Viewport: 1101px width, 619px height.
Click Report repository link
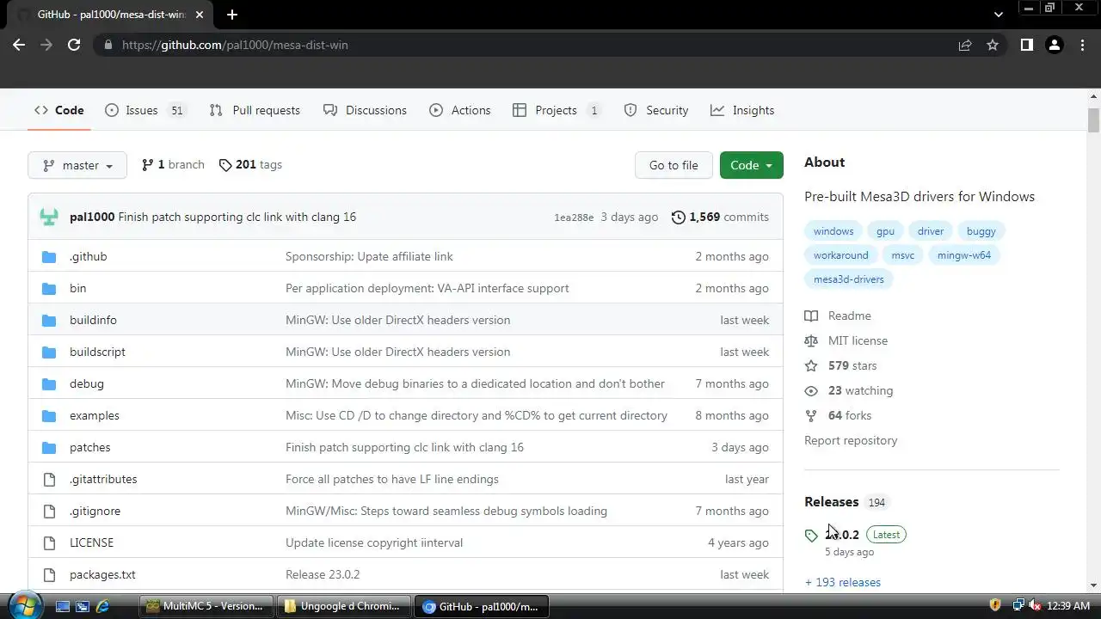point(851,440)
